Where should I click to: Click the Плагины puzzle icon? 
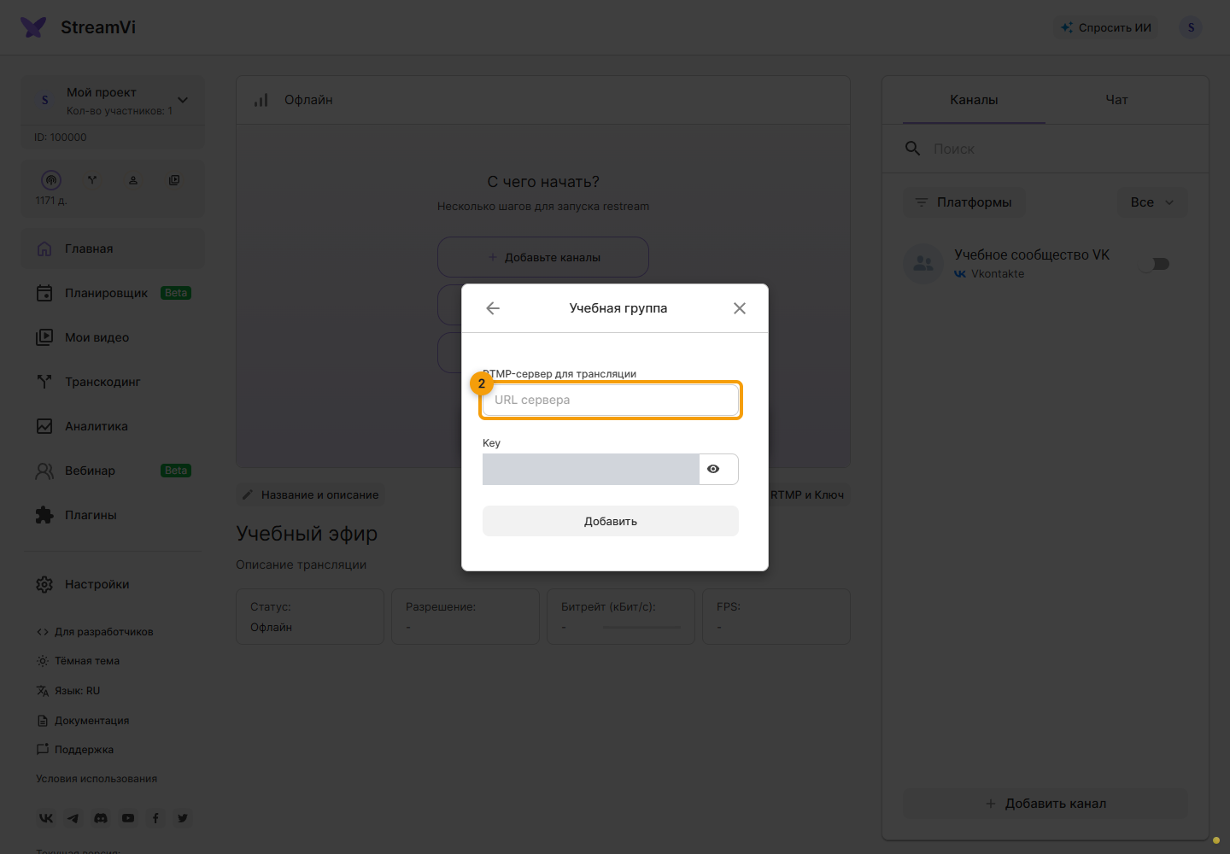tap(44, 515)
